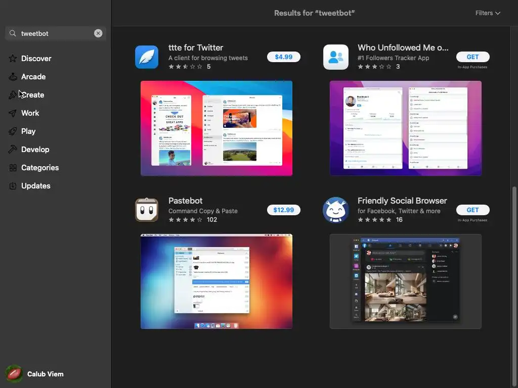Click Pastebot 102 ratings stars
The image size is (518, 388).
185,220
